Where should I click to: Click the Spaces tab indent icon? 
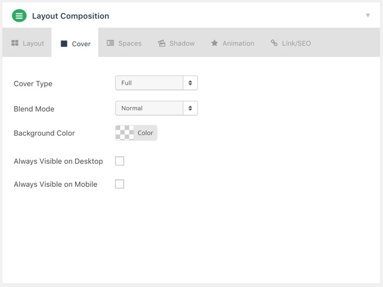[110, 43]
